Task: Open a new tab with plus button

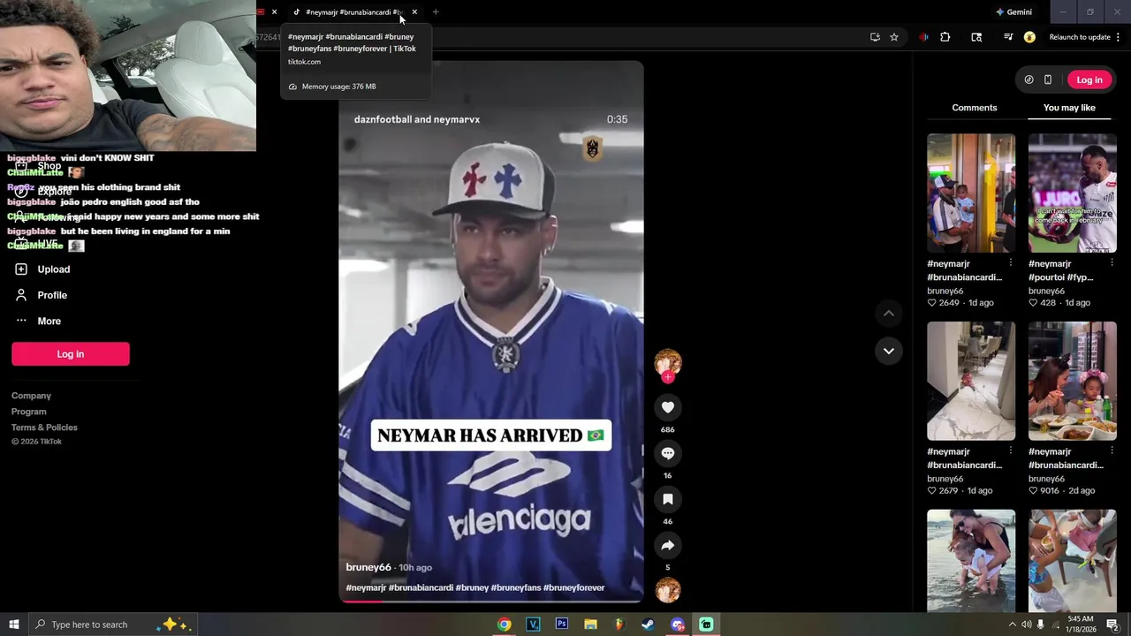Action: [436, 12]
